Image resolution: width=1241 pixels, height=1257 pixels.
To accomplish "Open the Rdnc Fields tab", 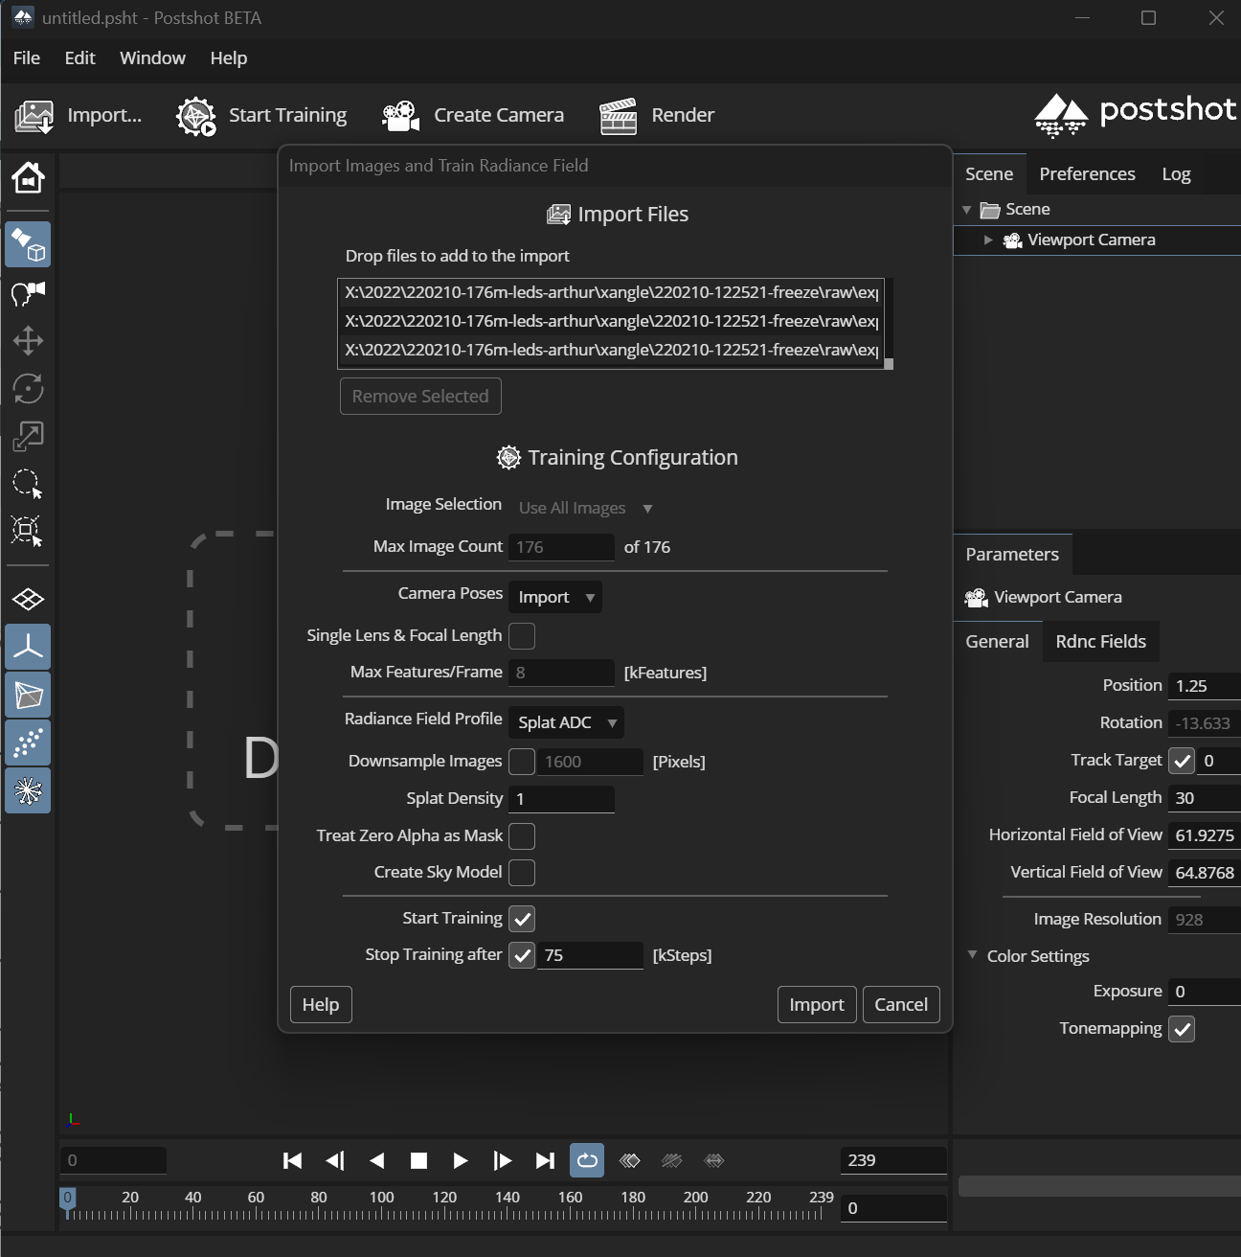I will pyautogui.click(x=1100, y=641).
